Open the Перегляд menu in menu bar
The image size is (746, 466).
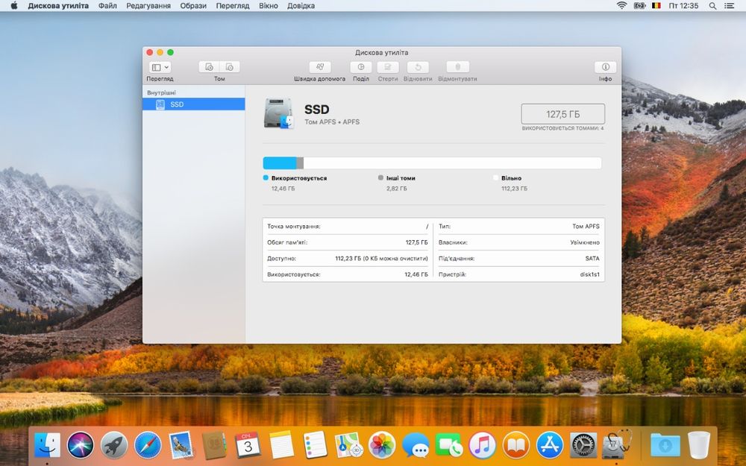tap(233, 6)
